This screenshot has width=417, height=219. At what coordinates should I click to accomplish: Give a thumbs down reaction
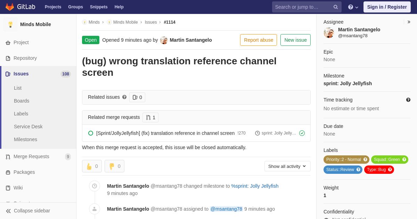click(115, 166)
